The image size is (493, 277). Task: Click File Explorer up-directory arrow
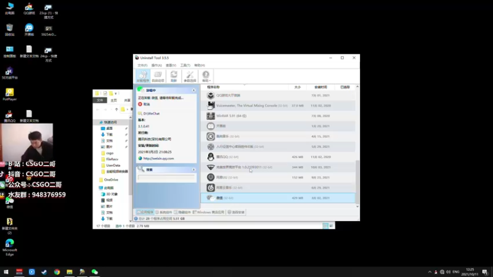click(116, 110)
